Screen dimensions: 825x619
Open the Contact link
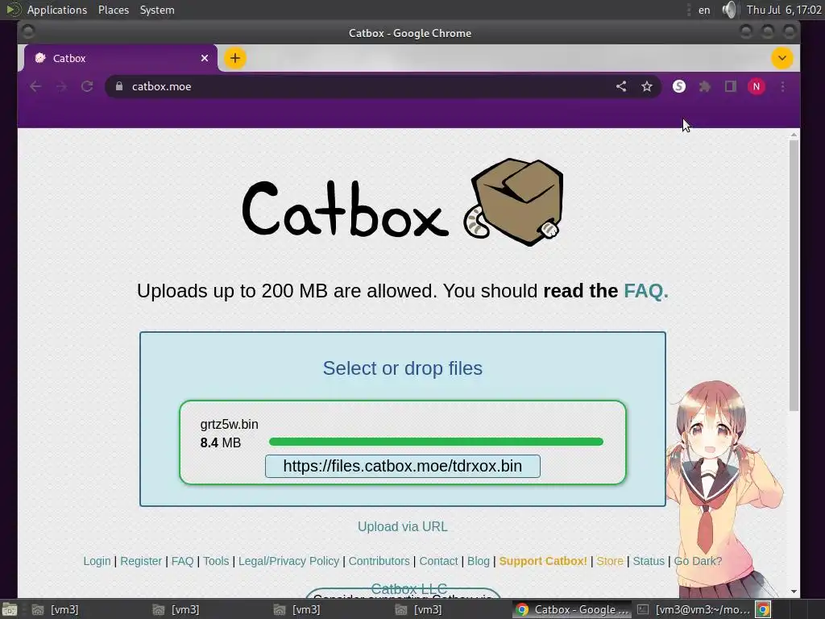(438, 561)
